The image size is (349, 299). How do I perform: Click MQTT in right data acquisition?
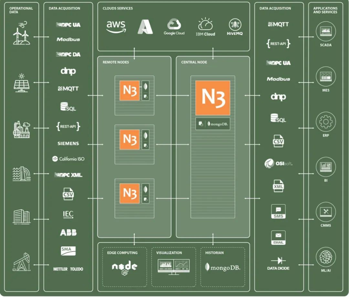click(278, 24)
